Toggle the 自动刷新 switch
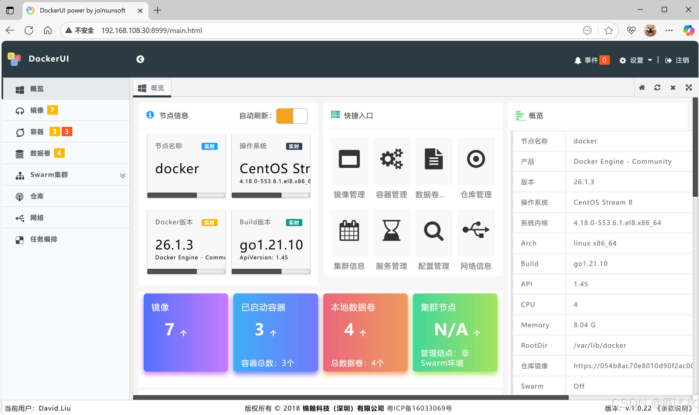 click(291, 116)
